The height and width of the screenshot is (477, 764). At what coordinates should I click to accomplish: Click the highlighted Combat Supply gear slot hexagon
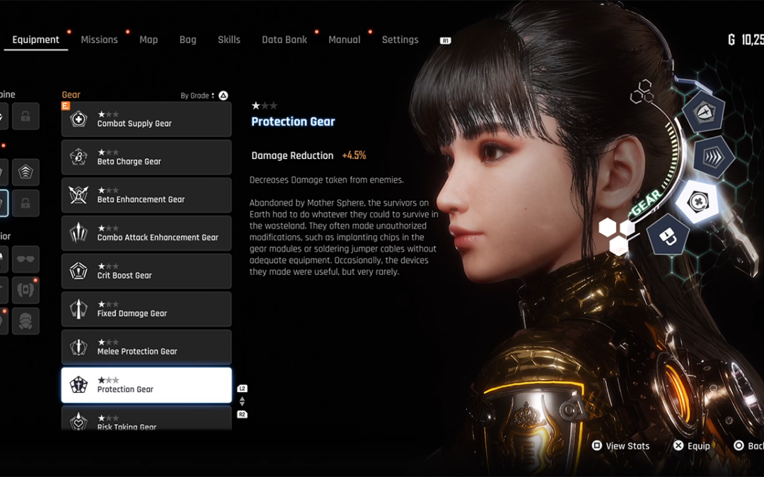click(x=697, y=202)
